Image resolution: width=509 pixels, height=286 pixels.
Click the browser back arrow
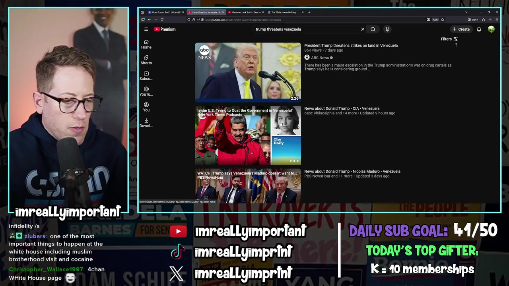coord(149,19)
